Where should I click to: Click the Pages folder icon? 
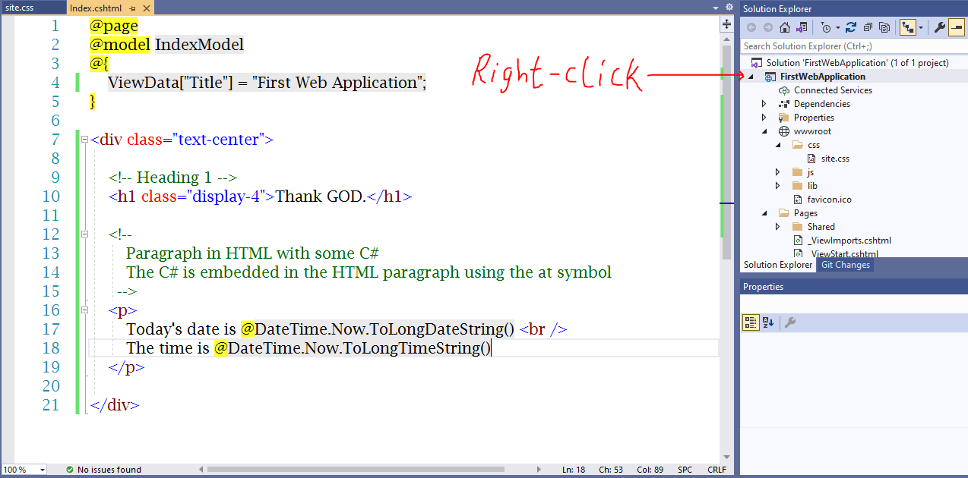[784, 213]
